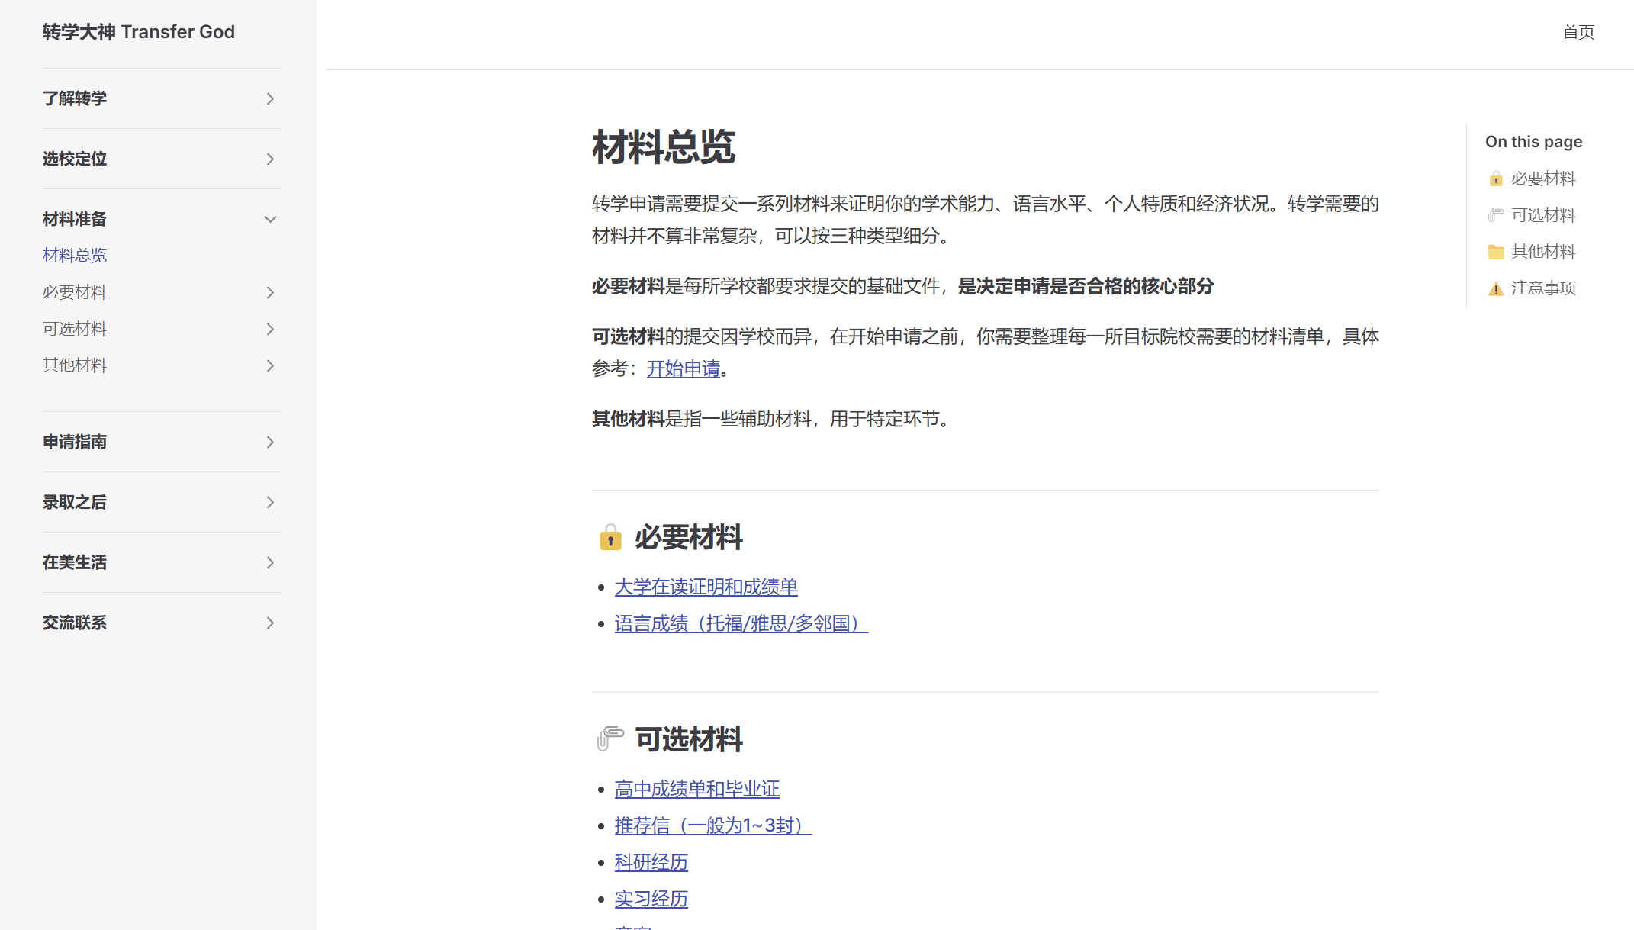Follow the 语言成绩（托福/雅思/多邻国） link
The height and width of the screenshot is (930, 1634).
point(741,623)
